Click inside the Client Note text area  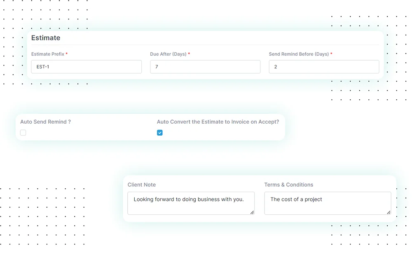click(191, 203)
